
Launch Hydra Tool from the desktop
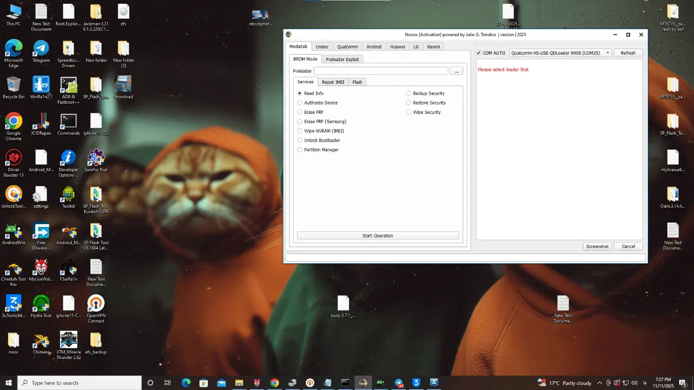tap(41, 304)
